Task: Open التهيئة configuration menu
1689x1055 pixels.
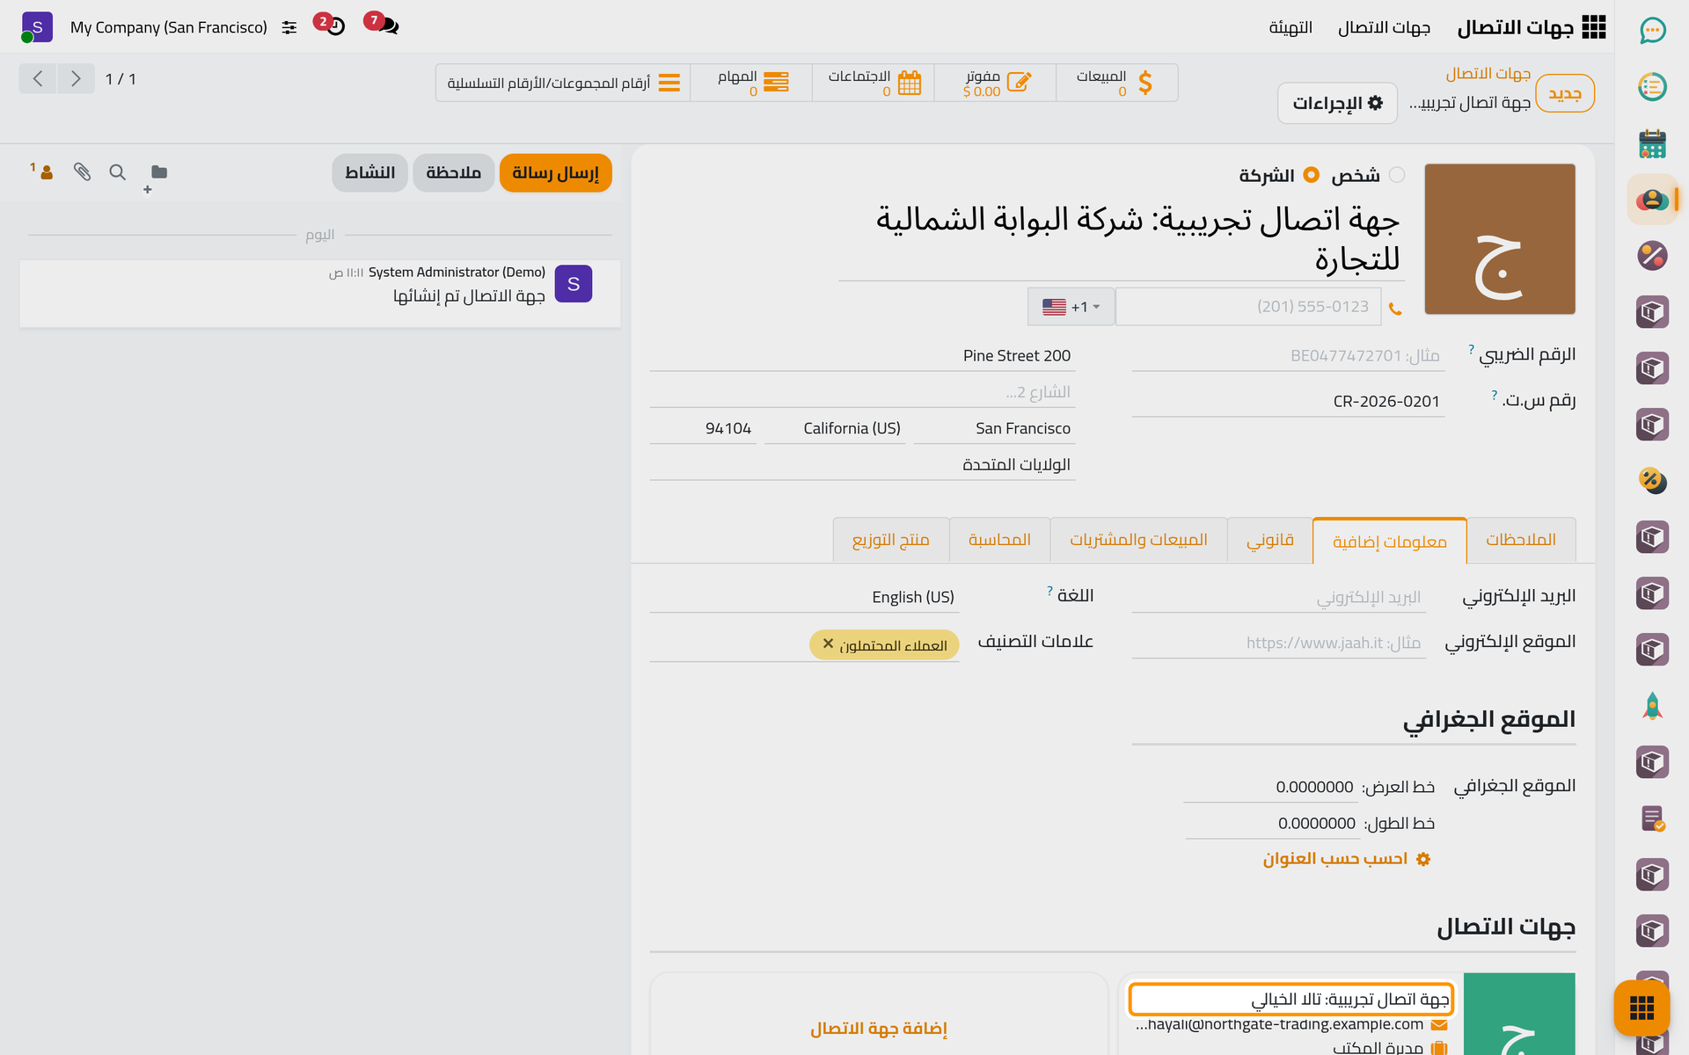Action: 1291,27
